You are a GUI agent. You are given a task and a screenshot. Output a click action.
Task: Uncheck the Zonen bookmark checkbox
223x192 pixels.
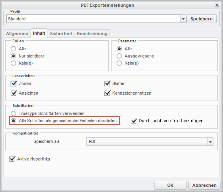tap(14, 83)
